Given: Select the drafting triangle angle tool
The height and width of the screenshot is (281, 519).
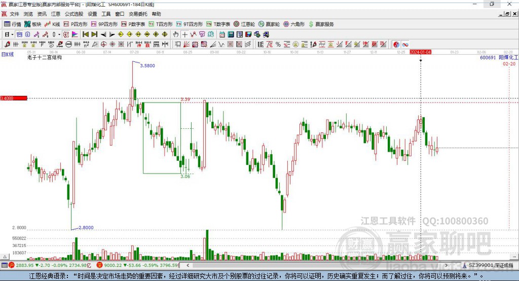Looking at the screenshot, I should (x=95, y=45).
